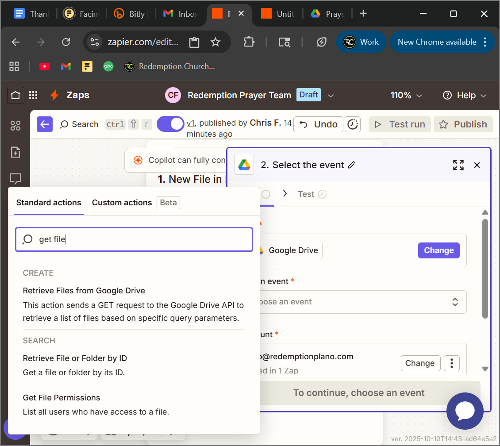
Task: Expand the 110% zoom dropdown
Action: [x=406, y=95]
